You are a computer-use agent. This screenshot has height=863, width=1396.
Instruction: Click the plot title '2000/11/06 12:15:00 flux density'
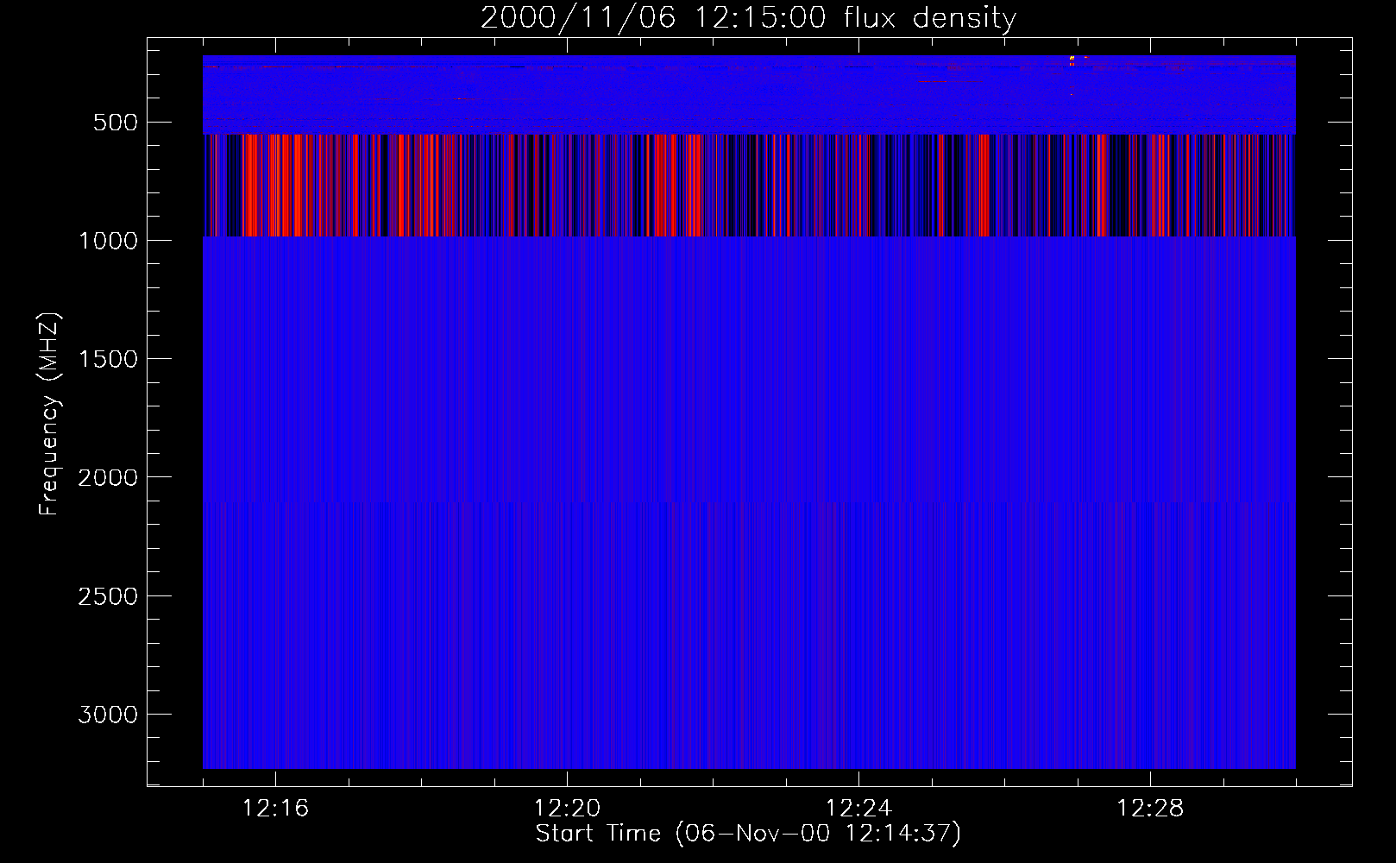(x=748, y=18)
